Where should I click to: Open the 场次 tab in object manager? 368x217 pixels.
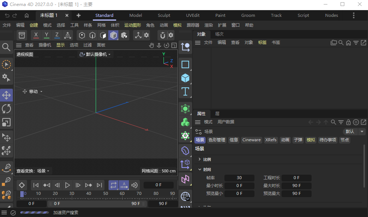tap(219, 34)
